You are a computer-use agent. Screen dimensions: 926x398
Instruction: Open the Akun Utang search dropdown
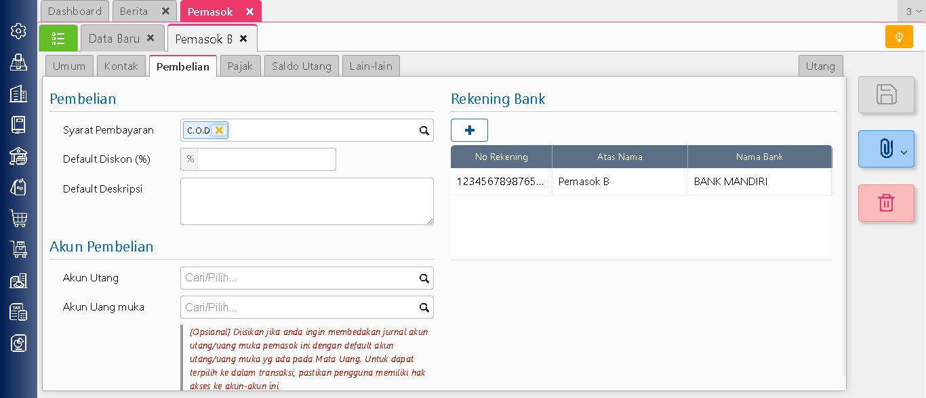pos(424,278)
